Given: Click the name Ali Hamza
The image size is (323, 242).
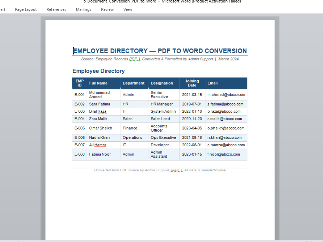Looking at the screenshot, I should click(x=98, y=145).
